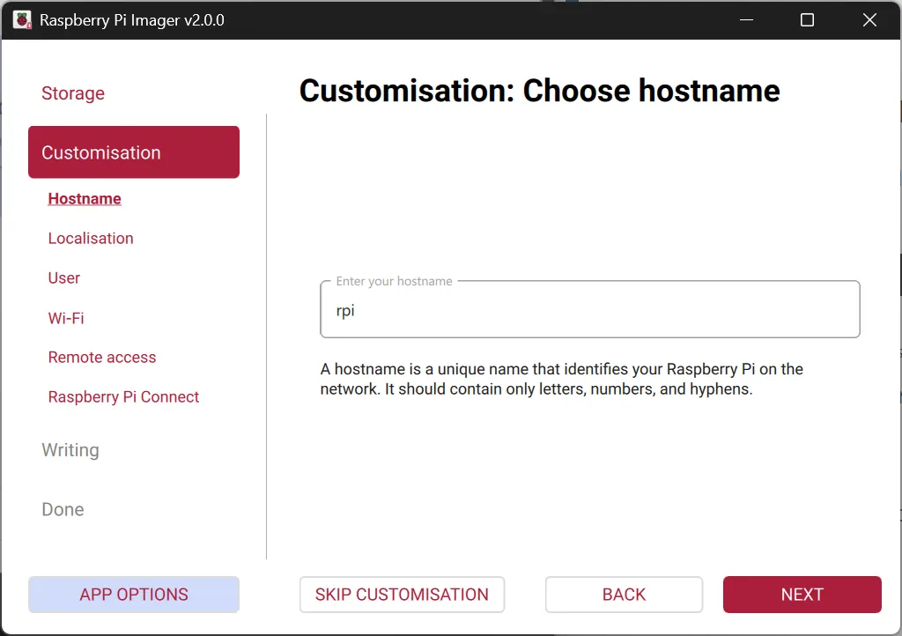
Task: Click the hostname description paragraph text
Action: click(561, 379)
